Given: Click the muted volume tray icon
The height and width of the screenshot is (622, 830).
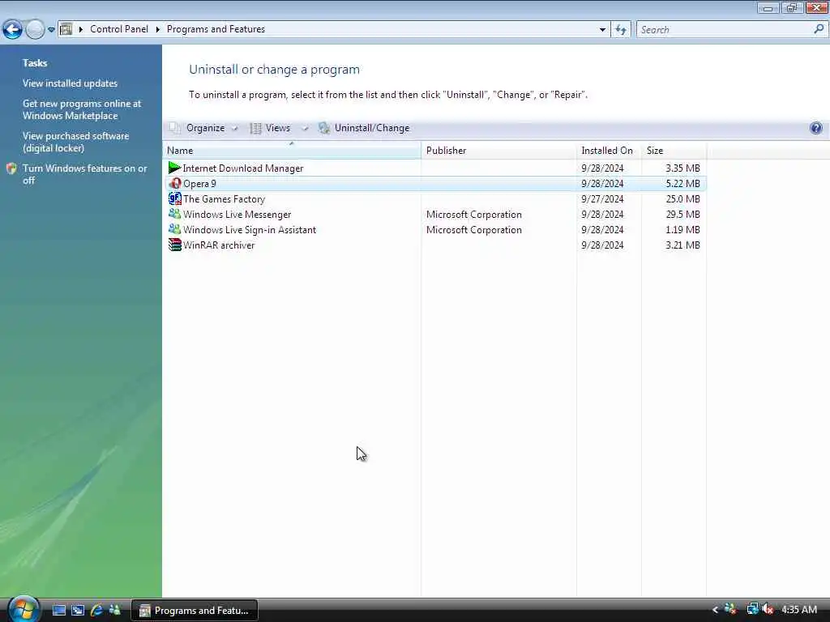Looking at the screenshot, I should point(768,609).
